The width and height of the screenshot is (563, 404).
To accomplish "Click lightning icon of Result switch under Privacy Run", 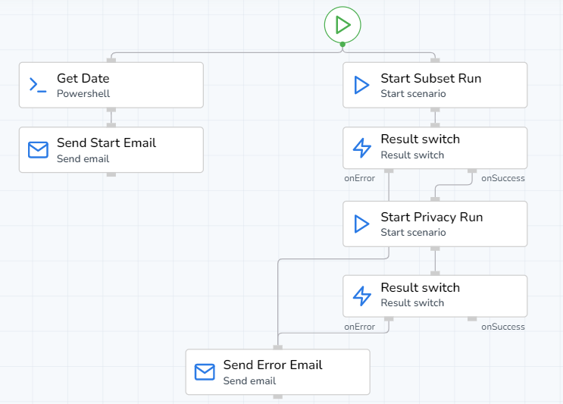I will tap(362, 296).
